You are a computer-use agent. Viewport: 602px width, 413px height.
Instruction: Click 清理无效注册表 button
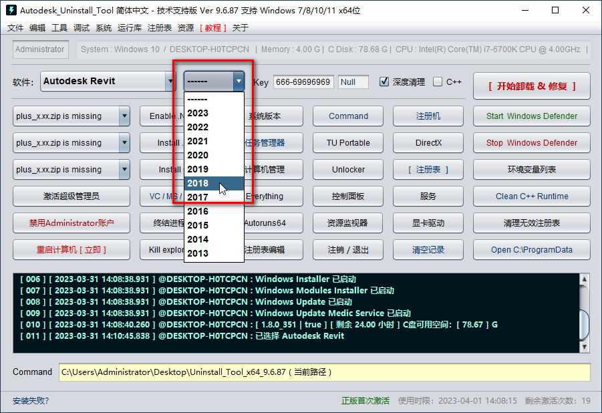click(x=532, y=223)
